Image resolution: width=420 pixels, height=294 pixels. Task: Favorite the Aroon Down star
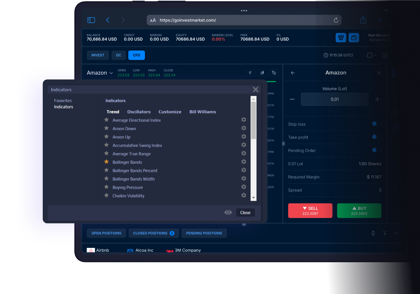[106, 128]
